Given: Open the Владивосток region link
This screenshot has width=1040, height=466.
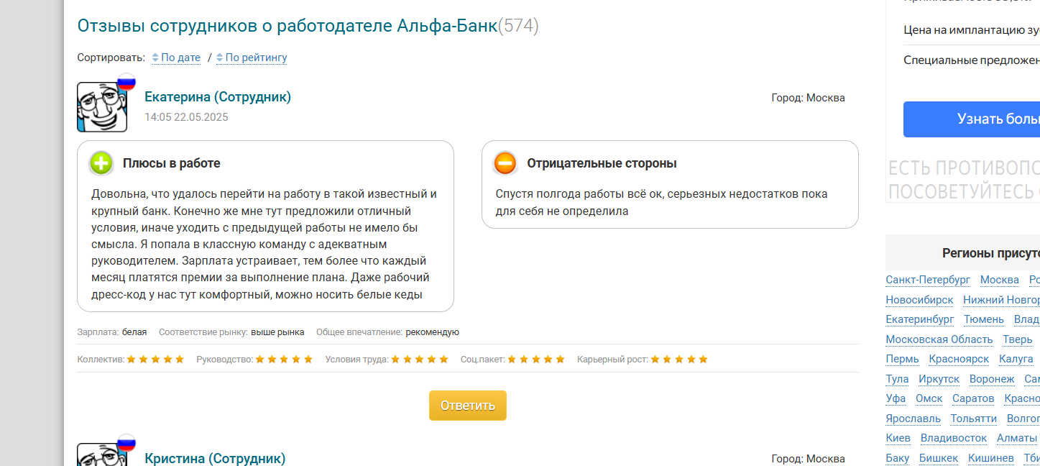Looking at the screenshot, I should (x=954, y=438).
